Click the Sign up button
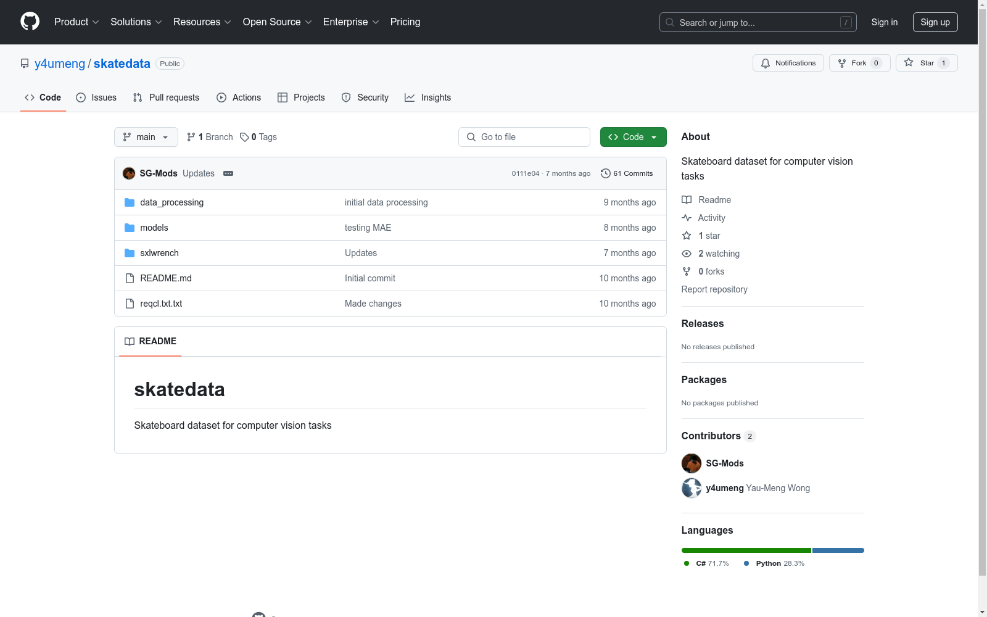The image size is (987, 617). click(x=935, y=22)
